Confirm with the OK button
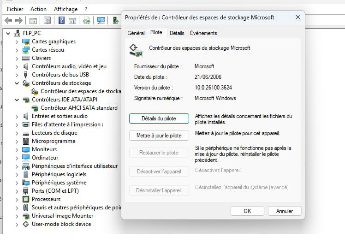The height and width of the screenshot is (249, 345). (x=247, y=211)
